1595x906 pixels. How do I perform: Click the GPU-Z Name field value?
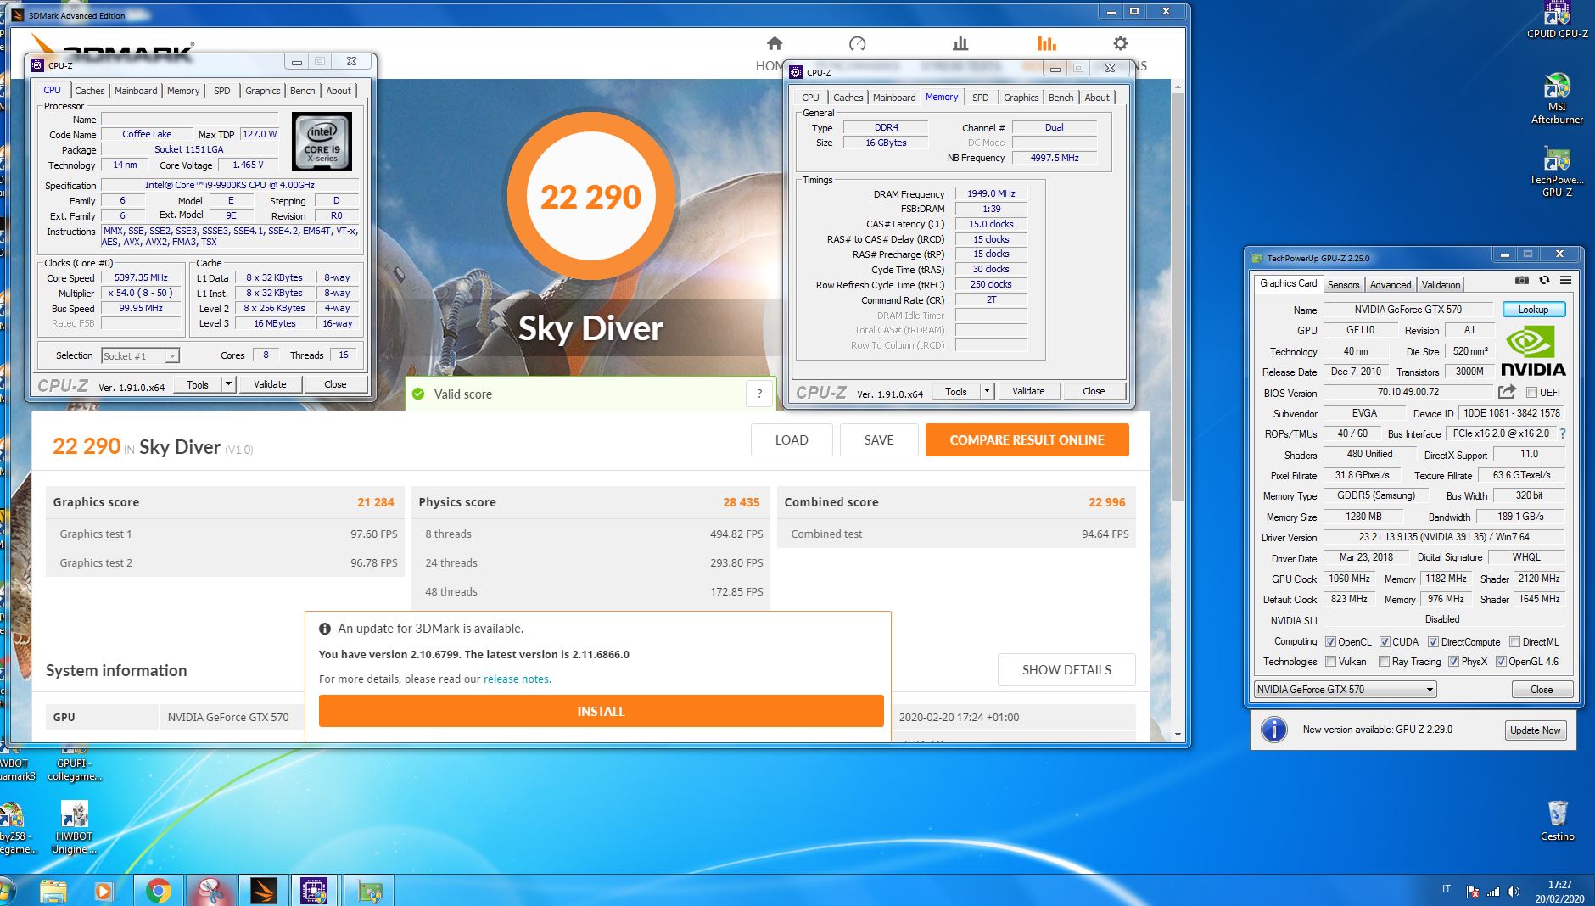(1408, 310)
